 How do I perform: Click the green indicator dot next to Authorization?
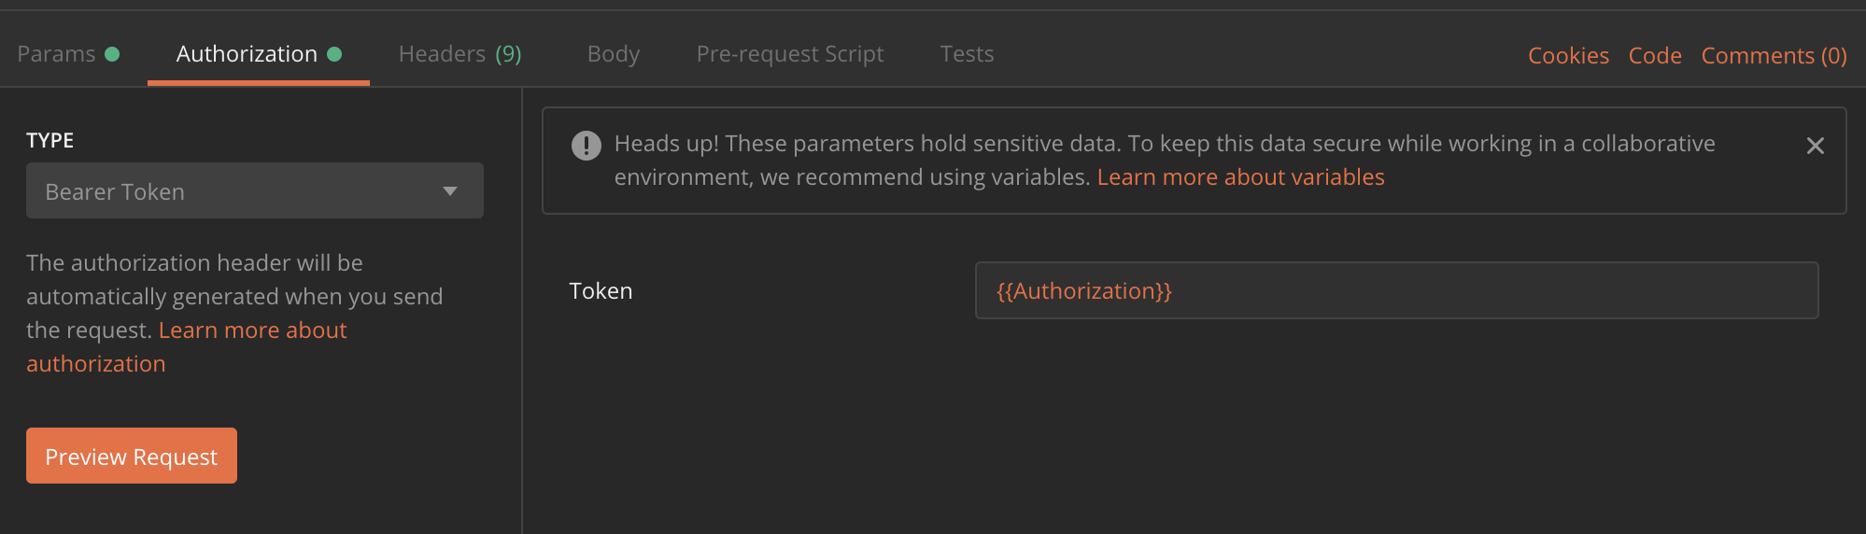tap(334, 54)
